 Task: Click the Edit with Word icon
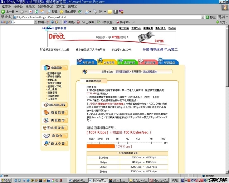click(101, 12)
